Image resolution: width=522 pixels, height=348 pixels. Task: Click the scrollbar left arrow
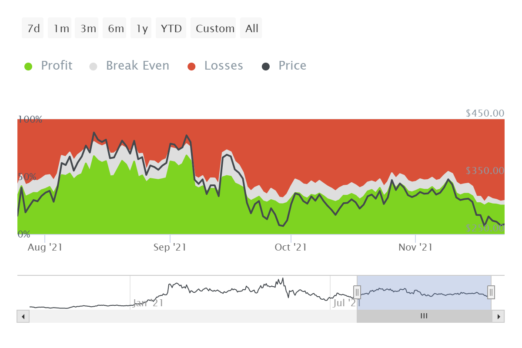tap(23, 316)
